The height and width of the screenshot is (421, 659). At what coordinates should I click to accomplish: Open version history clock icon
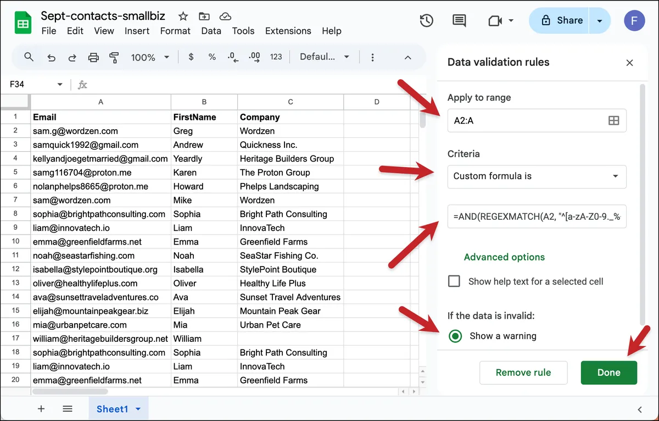[x=427, y=21]
